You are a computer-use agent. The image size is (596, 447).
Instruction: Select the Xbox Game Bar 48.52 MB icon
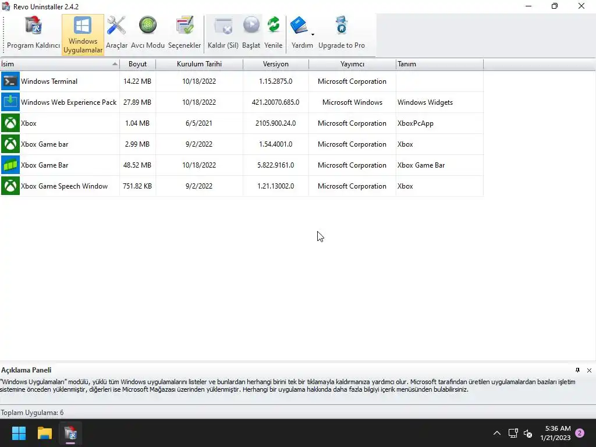point(10,165)
